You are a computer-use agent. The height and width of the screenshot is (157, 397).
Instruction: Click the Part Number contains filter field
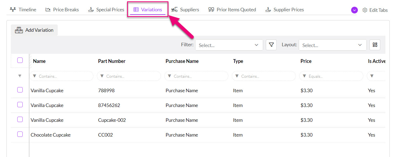(x=129, y=76)
